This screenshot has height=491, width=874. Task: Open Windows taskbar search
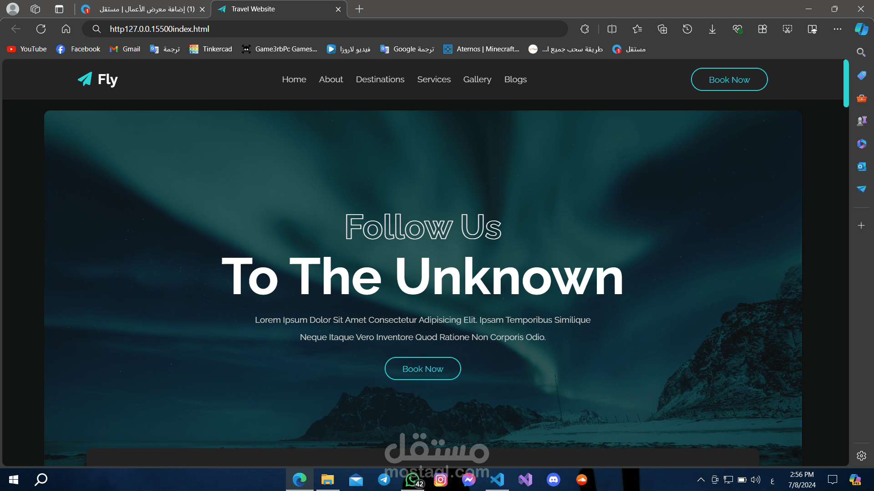[x=41, y=480]
